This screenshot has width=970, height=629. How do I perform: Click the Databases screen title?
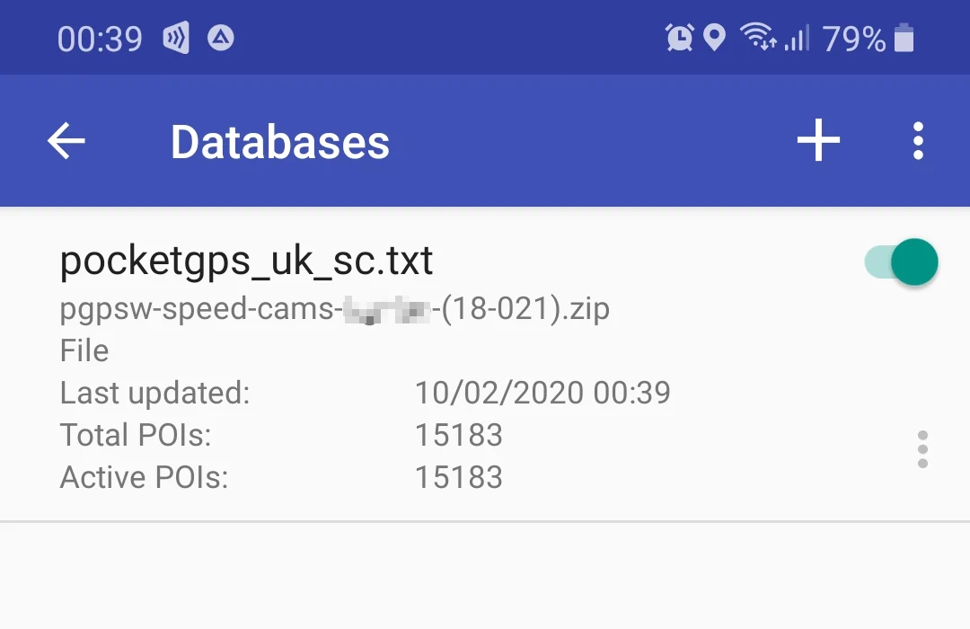point(280,142)
